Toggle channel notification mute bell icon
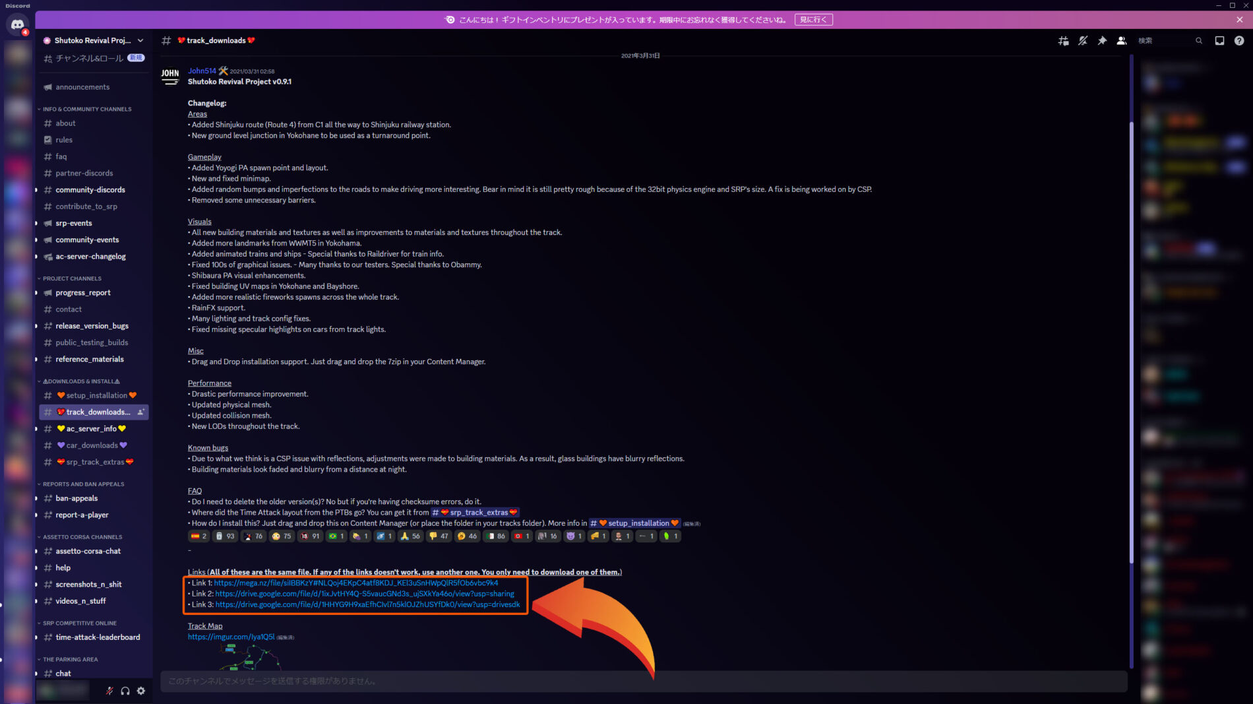Viewport: 1253px width, 704px height. click(x=1083, y=41)
